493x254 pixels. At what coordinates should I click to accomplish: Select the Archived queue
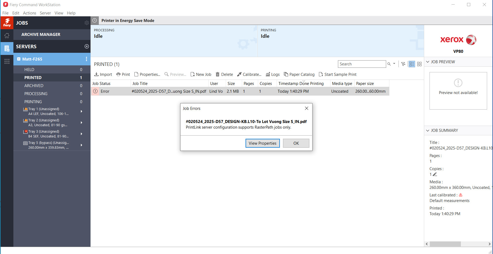pyautogui.click(x=52, y=85)
